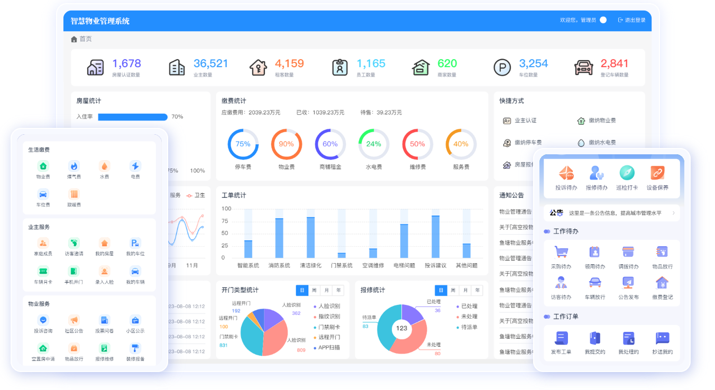Open 投诉待办 complaints icon
This screenshot has height=390, width=715.
pyautogui.click(x=566, y=173)
